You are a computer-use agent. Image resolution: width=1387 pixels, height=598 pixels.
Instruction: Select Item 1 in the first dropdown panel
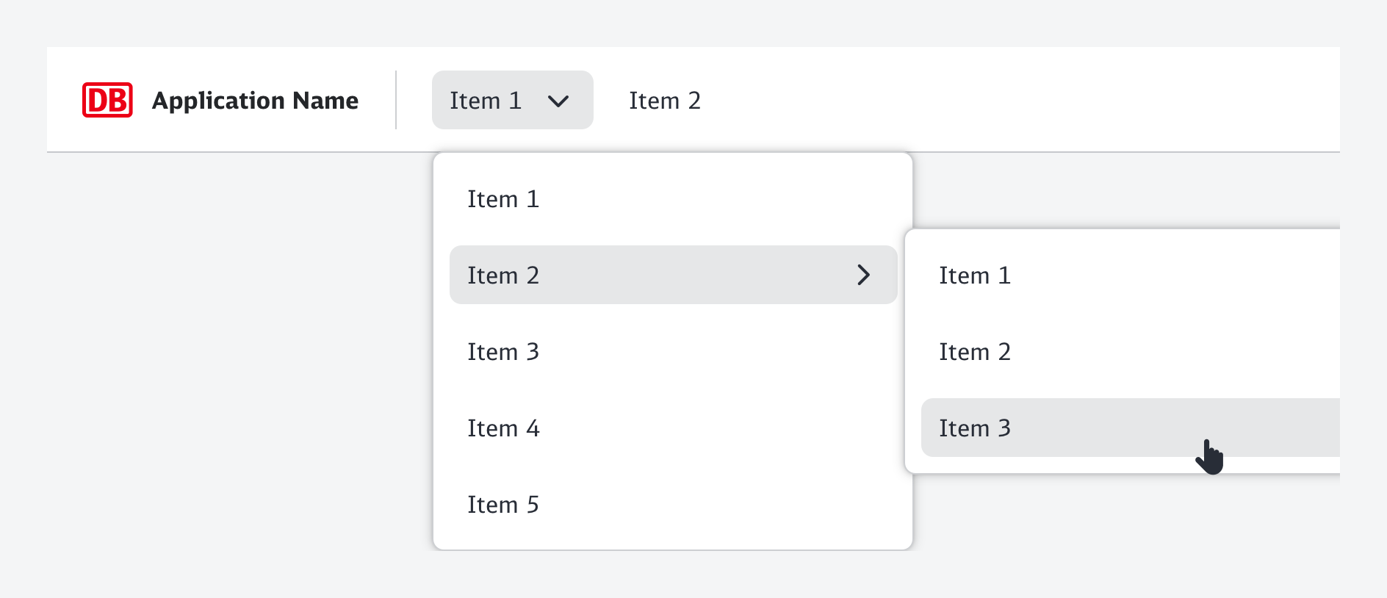[x=503, y=199]
